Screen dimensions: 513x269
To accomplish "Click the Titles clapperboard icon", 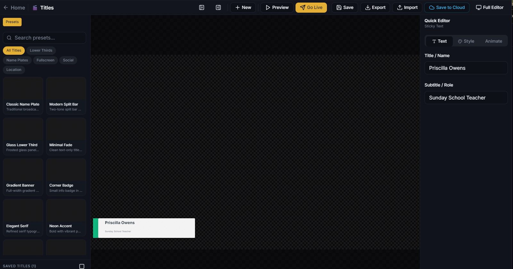I will (x=35, y=8).
